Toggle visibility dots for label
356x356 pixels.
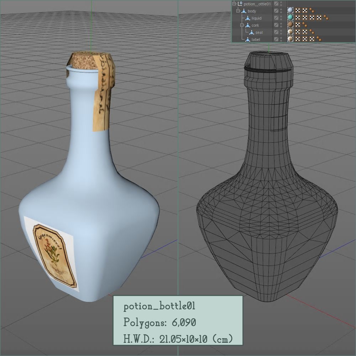281,39
